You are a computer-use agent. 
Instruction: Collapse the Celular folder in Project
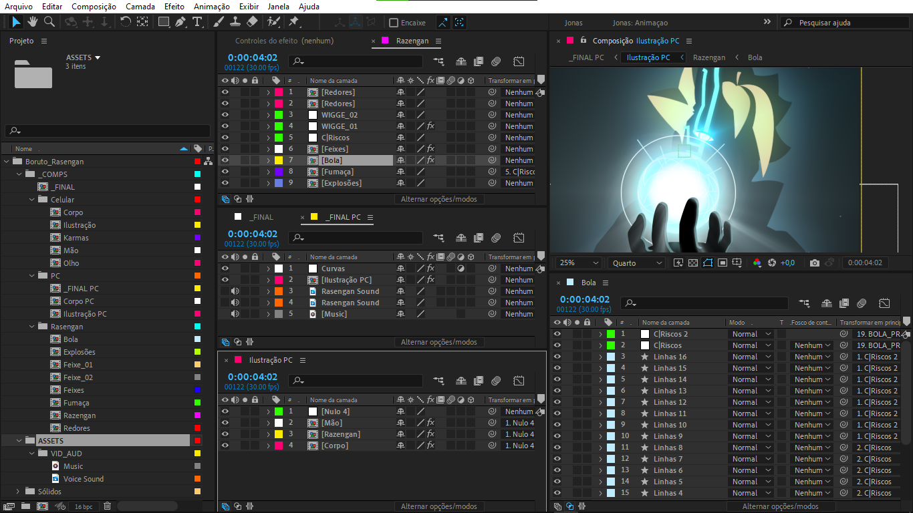point(32,200)
